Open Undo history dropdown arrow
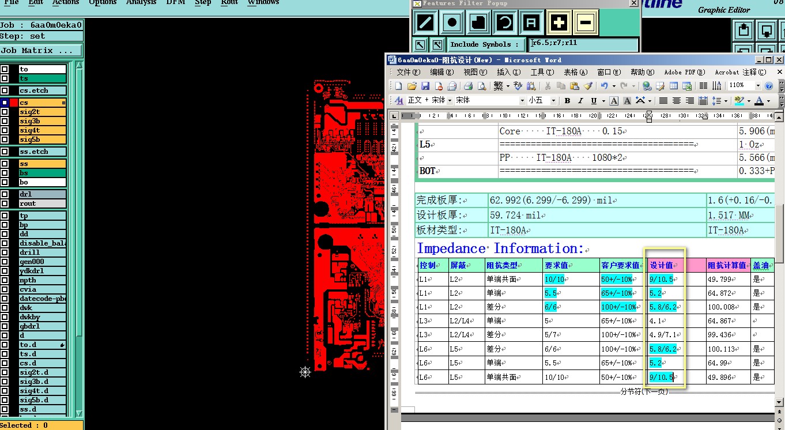This screenshot has width=785, height=430. pyautogui.click(x=614, y=86)
